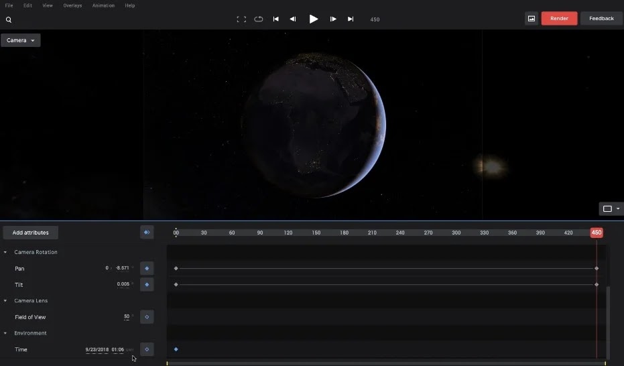Jump to the last frame
Image resolution: width=624 pixels, height=366 pixels.
pyautogui.click(x=351, y=19)
